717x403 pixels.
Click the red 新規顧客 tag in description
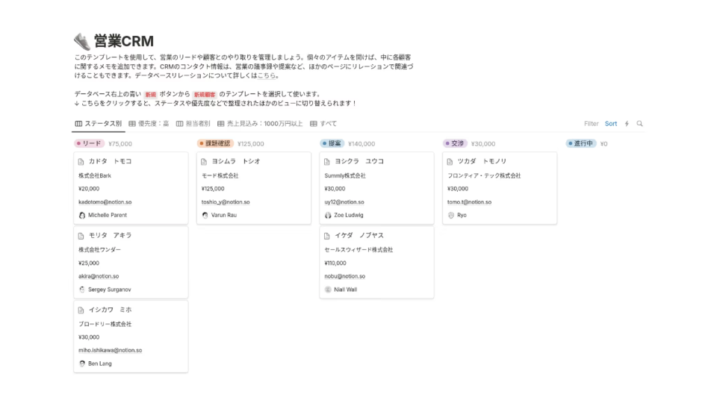[205, 95]
